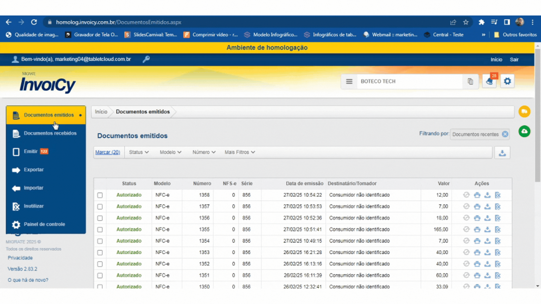
Task: Open the settings gear beside BOTECO TECH
Action: point(507,81)
